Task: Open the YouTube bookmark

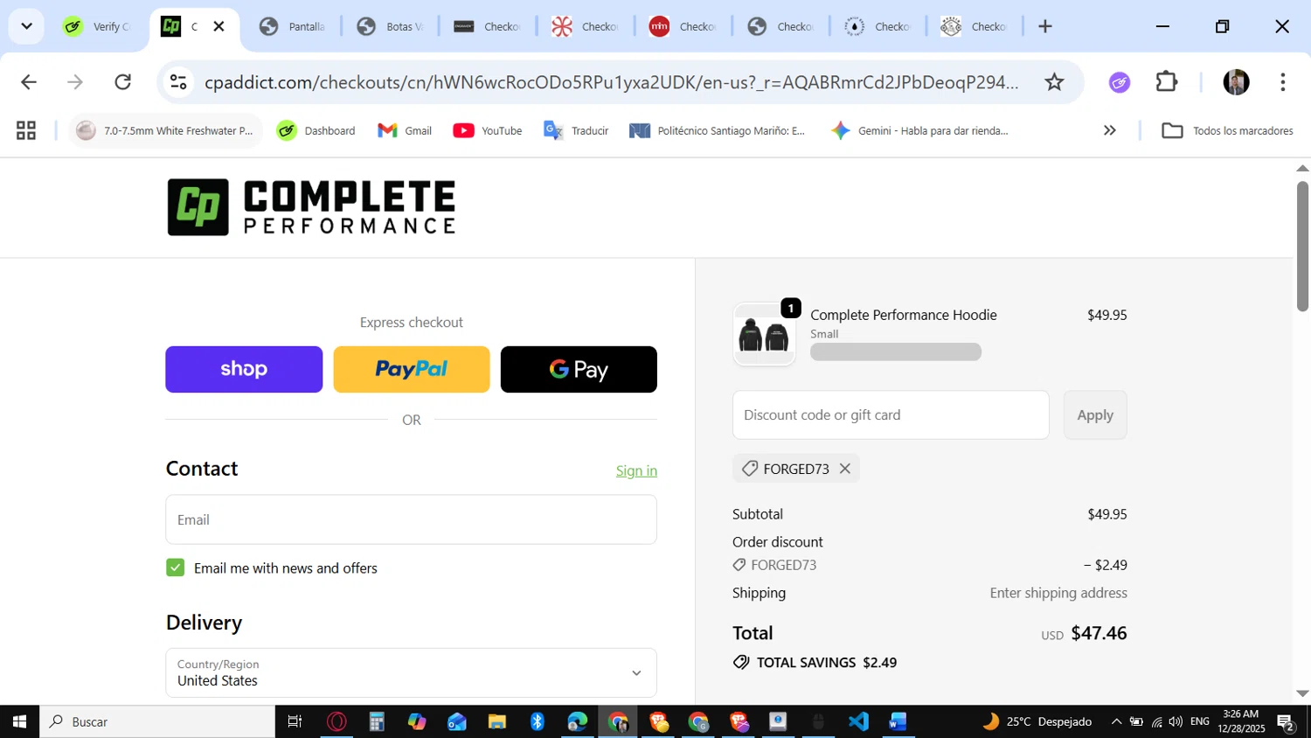Action: (x=488, y=131)
